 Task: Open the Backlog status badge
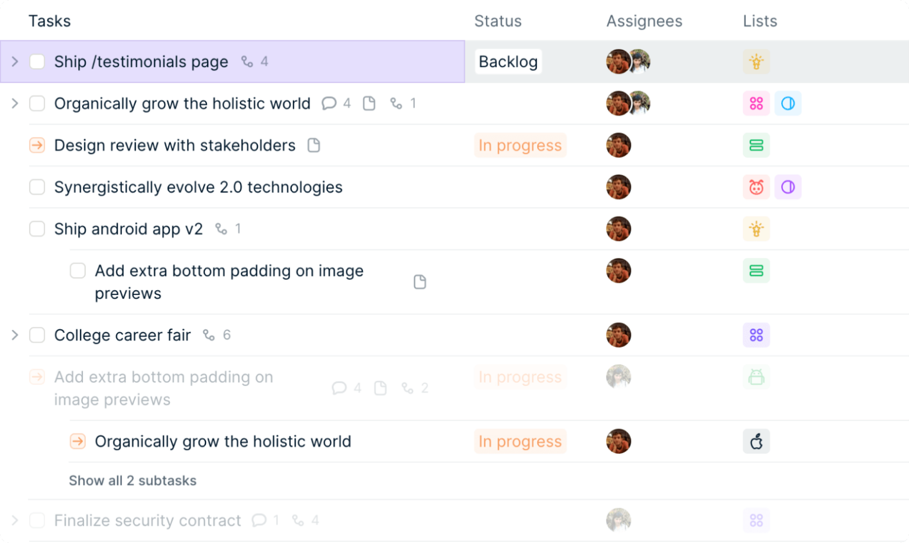508,61
